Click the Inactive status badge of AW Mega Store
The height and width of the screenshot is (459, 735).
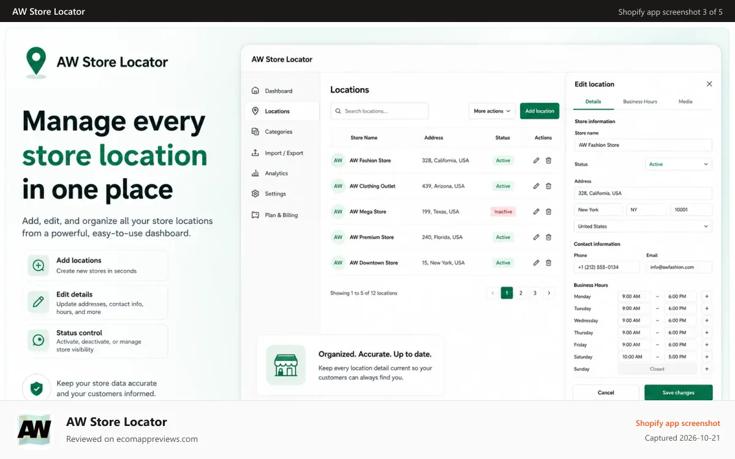[x=503, y=212]
